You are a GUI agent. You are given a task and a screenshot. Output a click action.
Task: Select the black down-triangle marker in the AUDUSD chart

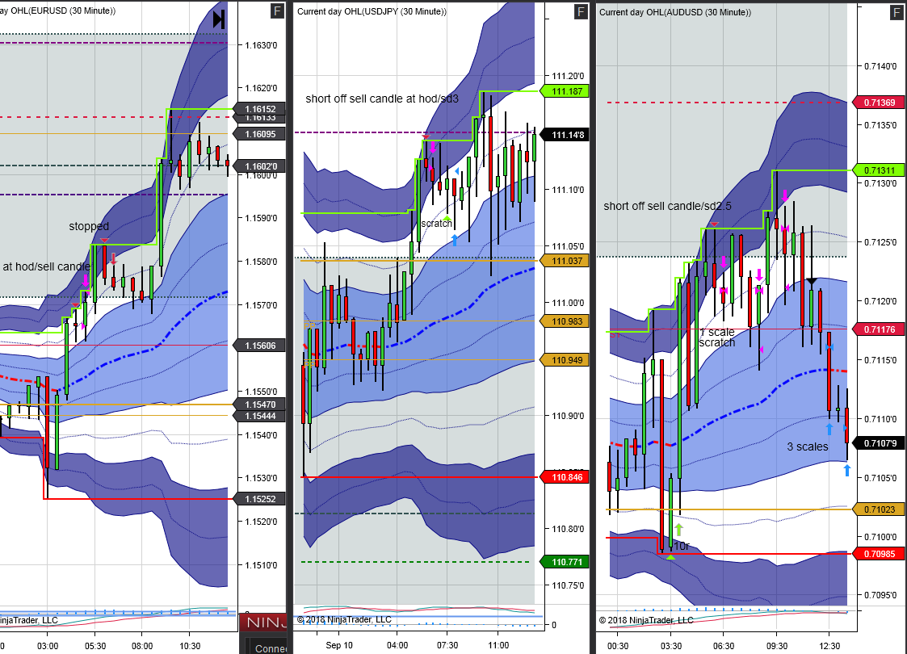pos(812,282)
